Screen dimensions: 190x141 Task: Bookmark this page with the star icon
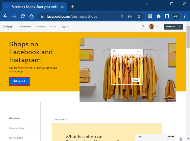point(139,16)
